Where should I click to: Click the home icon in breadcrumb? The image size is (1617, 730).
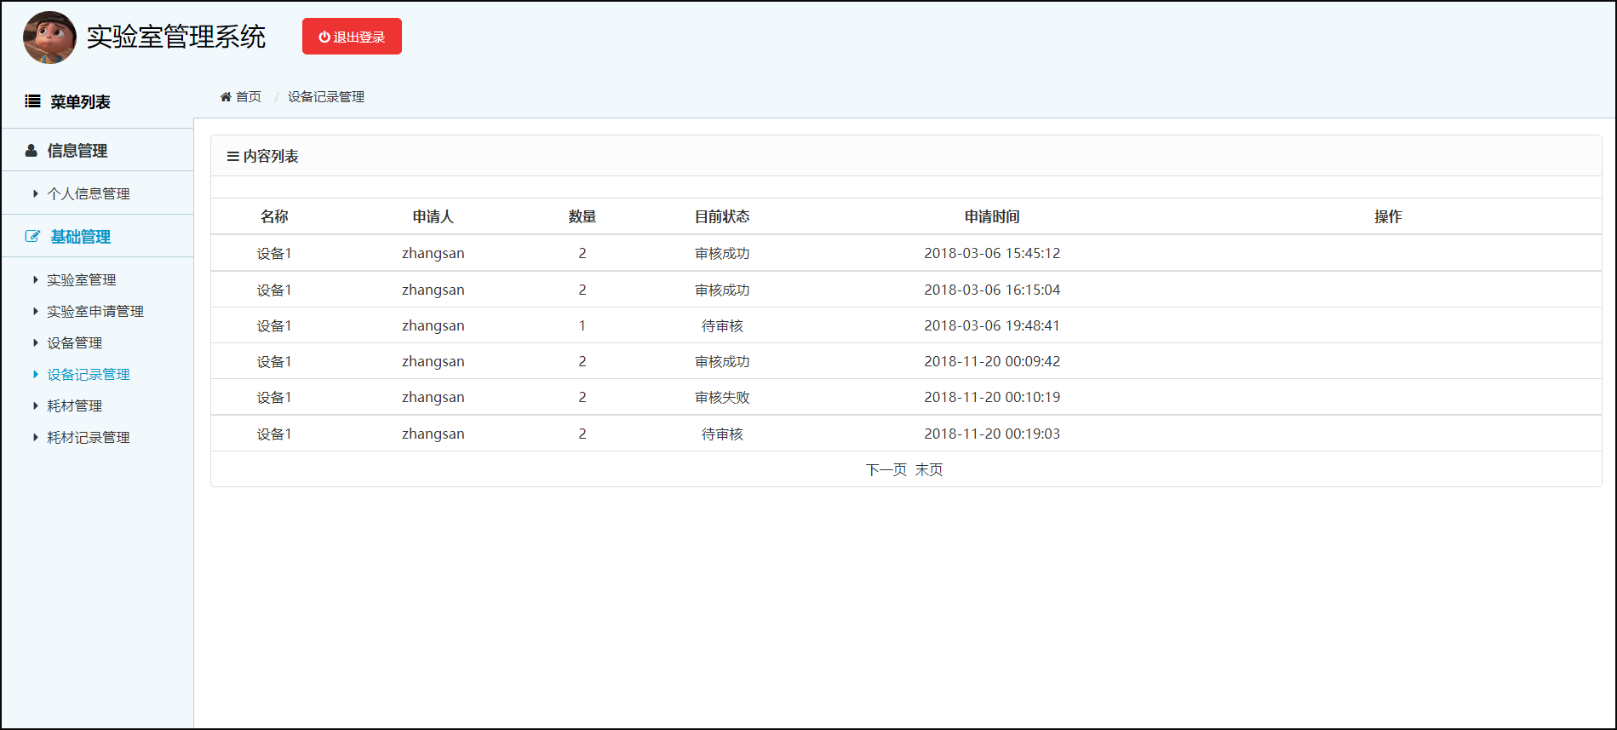pos(226,97)
